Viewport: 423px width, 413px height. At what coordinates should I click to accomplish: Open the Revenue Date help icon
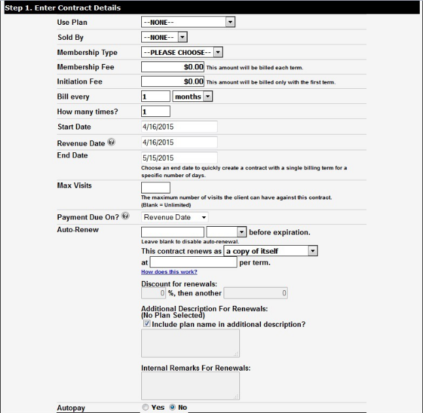[x=111, y=142]
